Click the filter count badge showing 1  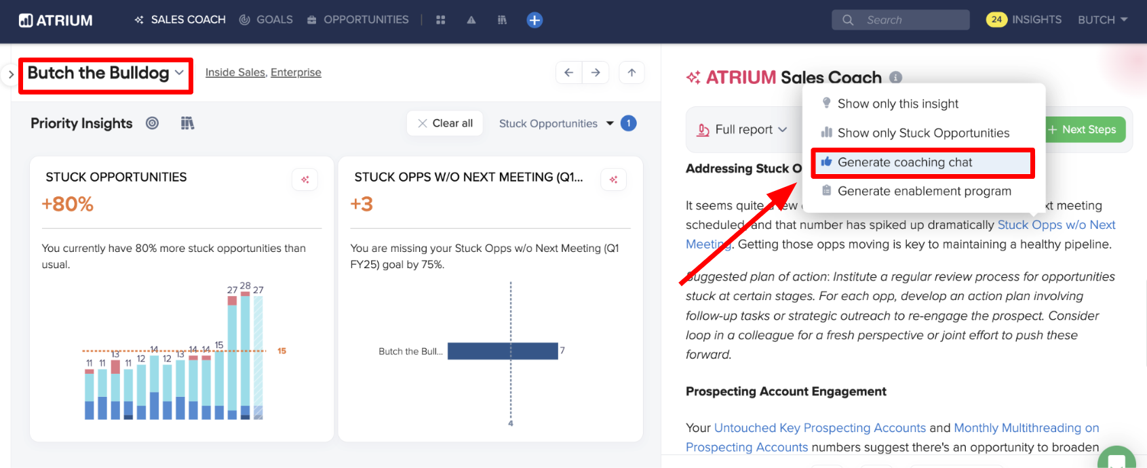(x=629, y=123)
